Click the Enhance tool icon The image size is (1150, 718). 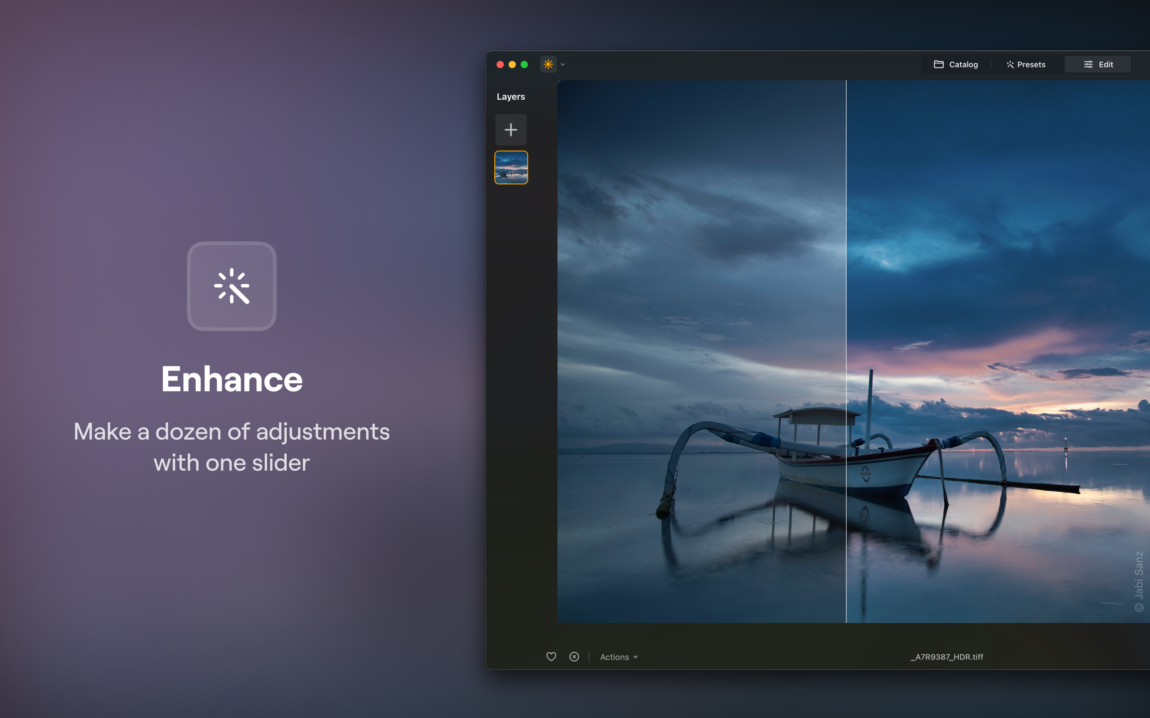click(x=232, y=286)
